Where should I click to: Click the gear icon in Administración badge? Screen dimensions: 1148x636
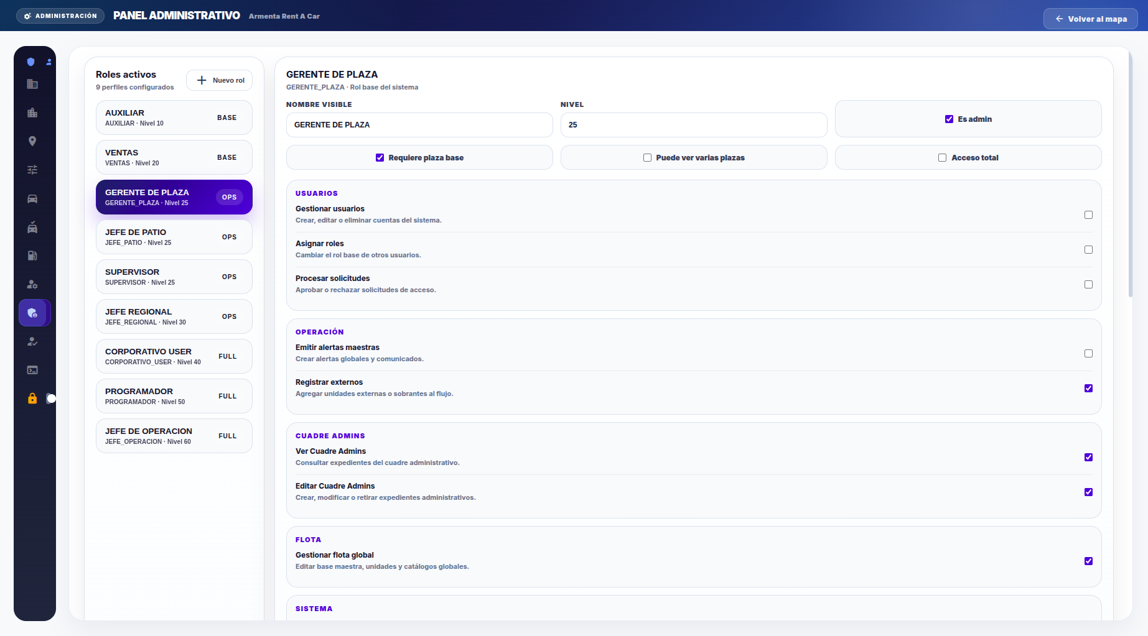[27, 16]
